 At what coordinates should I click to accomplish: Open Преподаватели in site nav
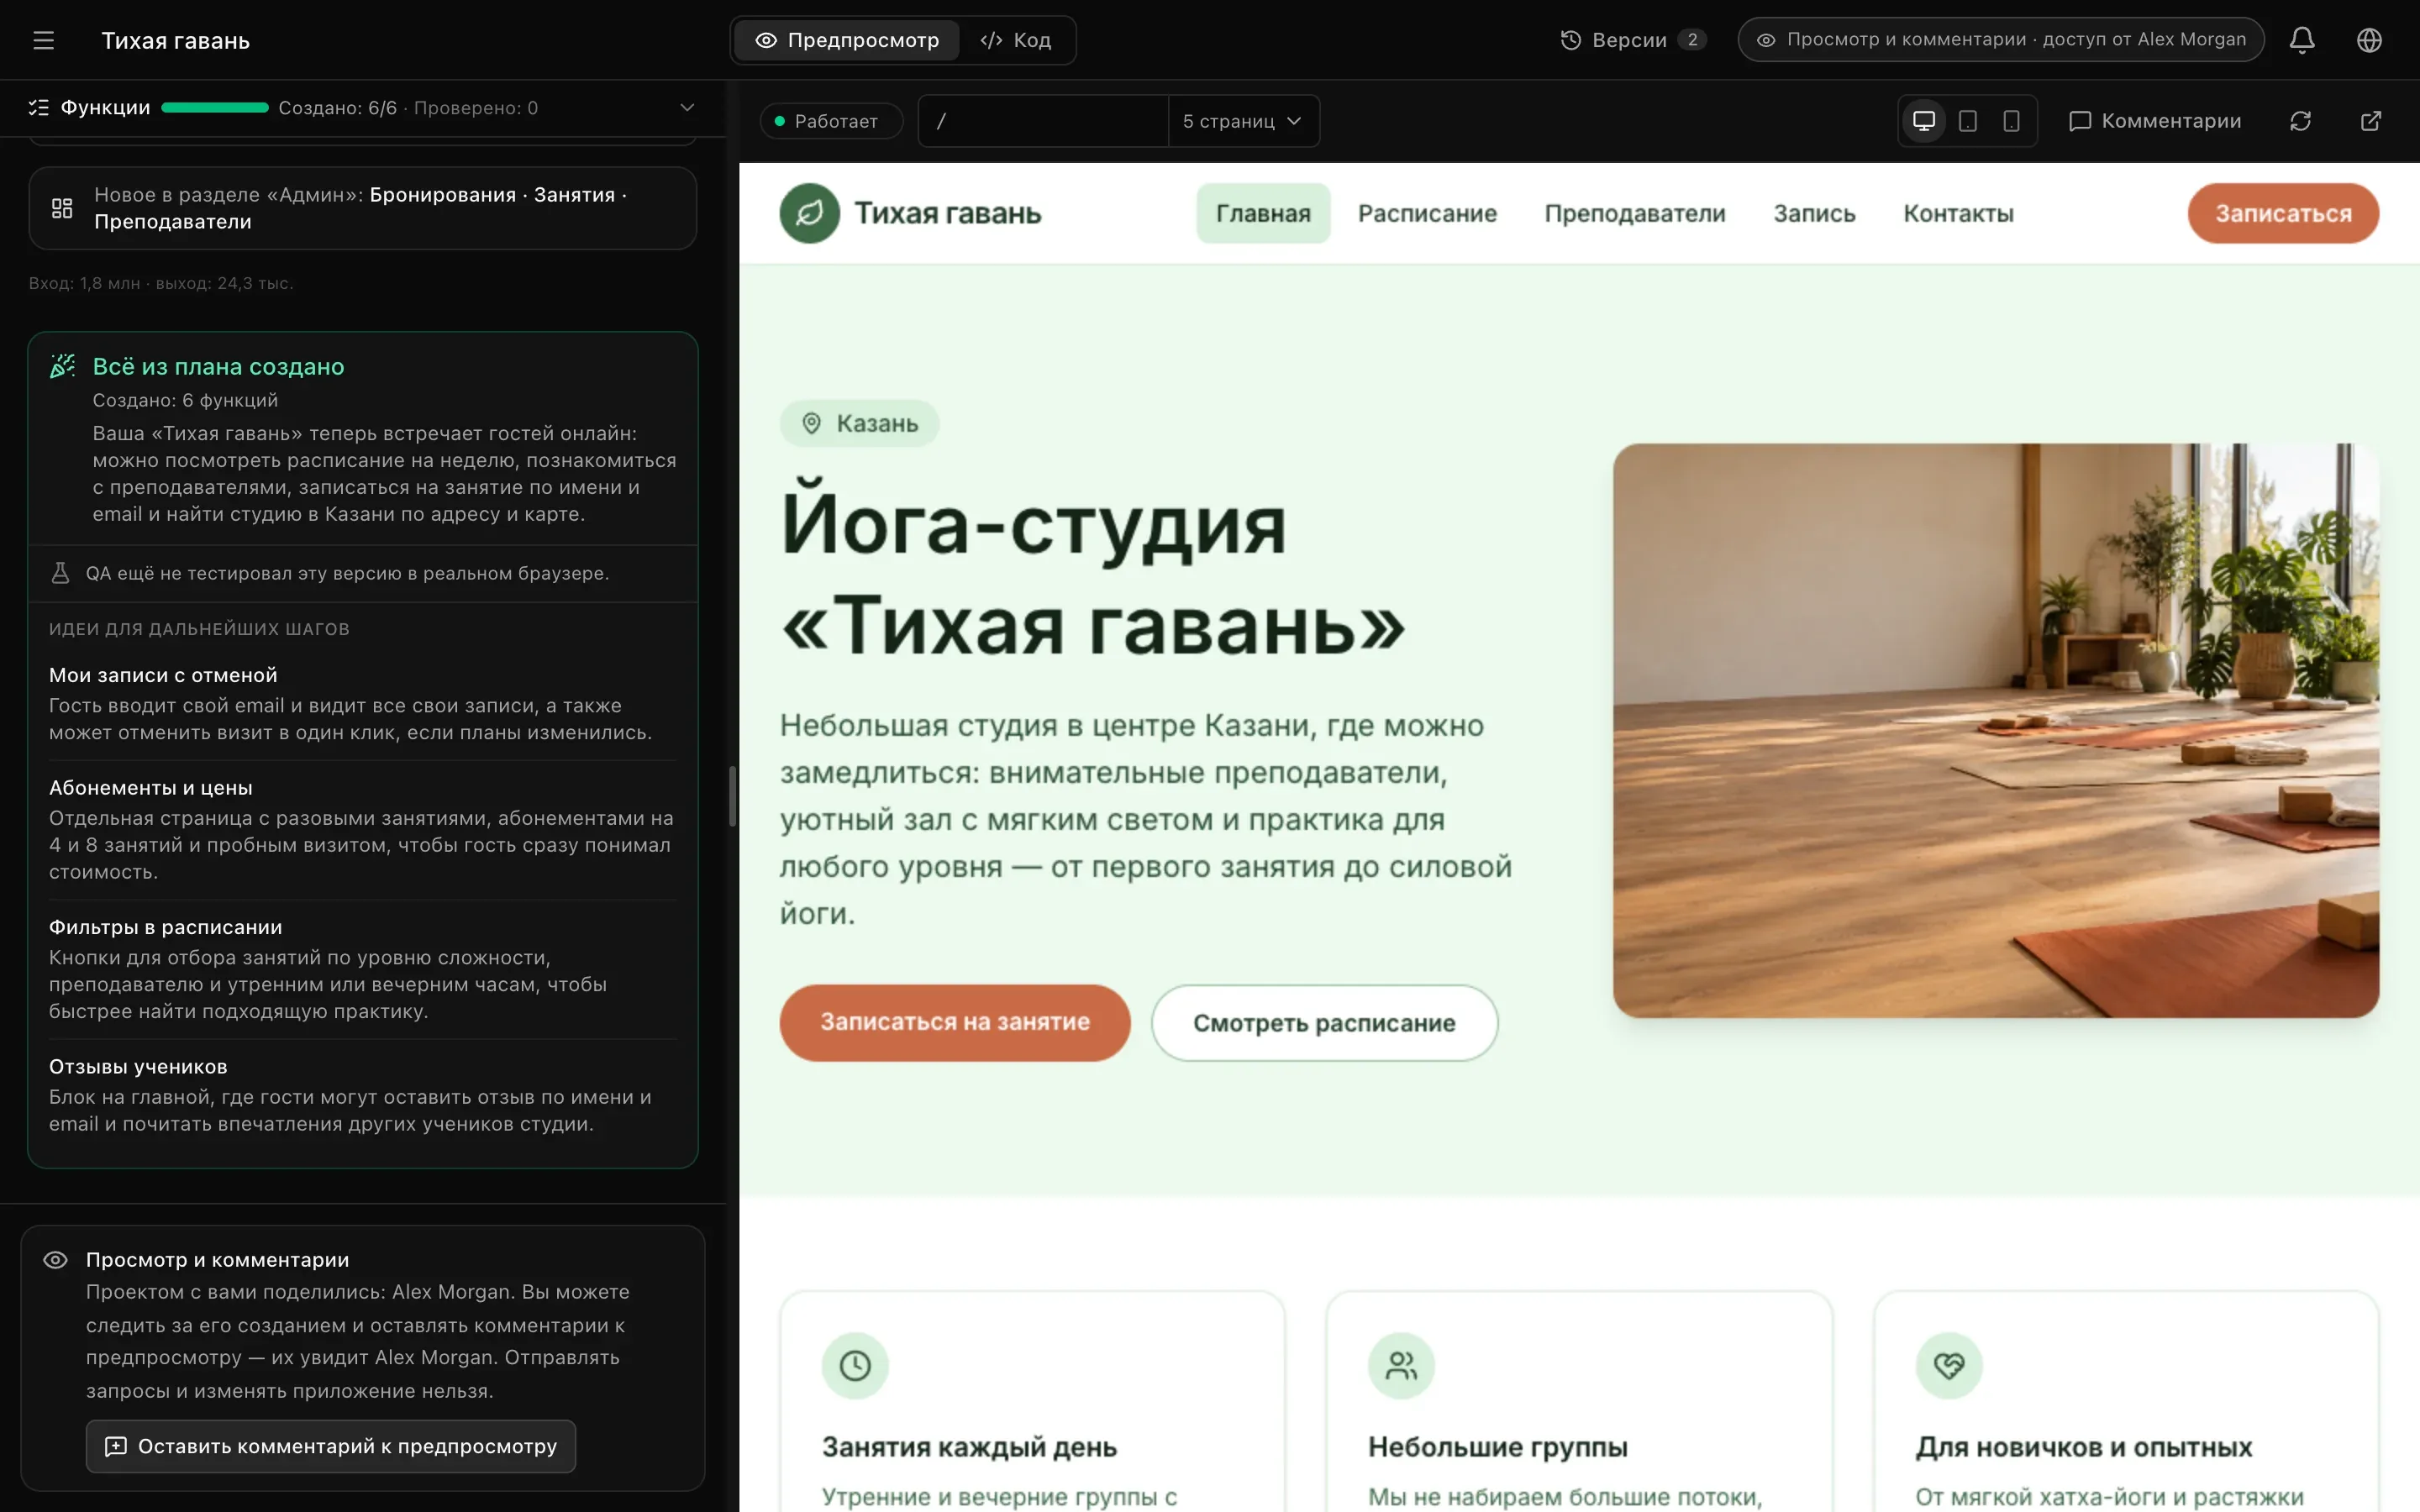1635,213
